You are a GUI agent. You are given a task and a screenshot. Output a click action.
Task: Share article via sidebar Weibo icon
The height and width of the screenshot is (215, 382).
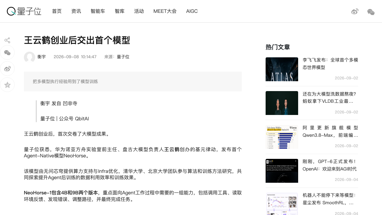click(x=7, y=69)
